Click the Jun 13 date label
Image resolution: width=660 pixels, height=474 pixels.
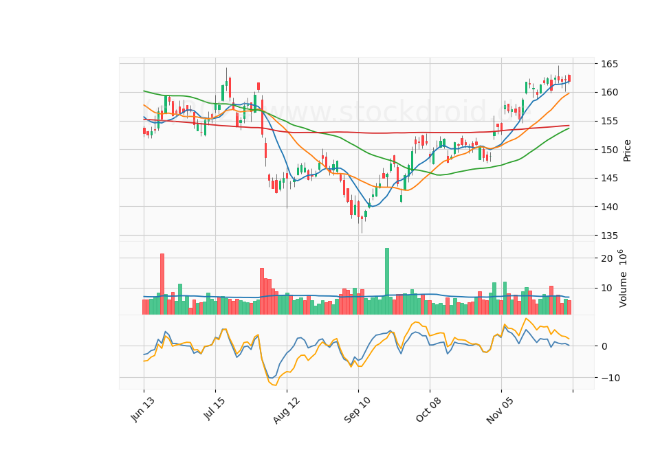(x=143, y=409)
